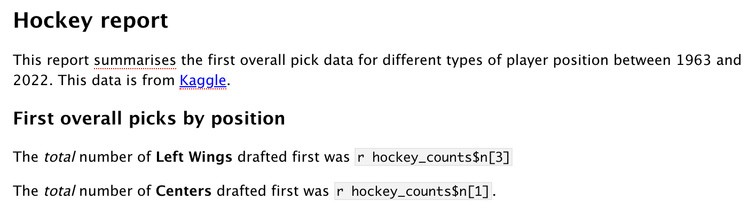
Task: Click the First overall picks by position heading
Action: coord(148,118)
